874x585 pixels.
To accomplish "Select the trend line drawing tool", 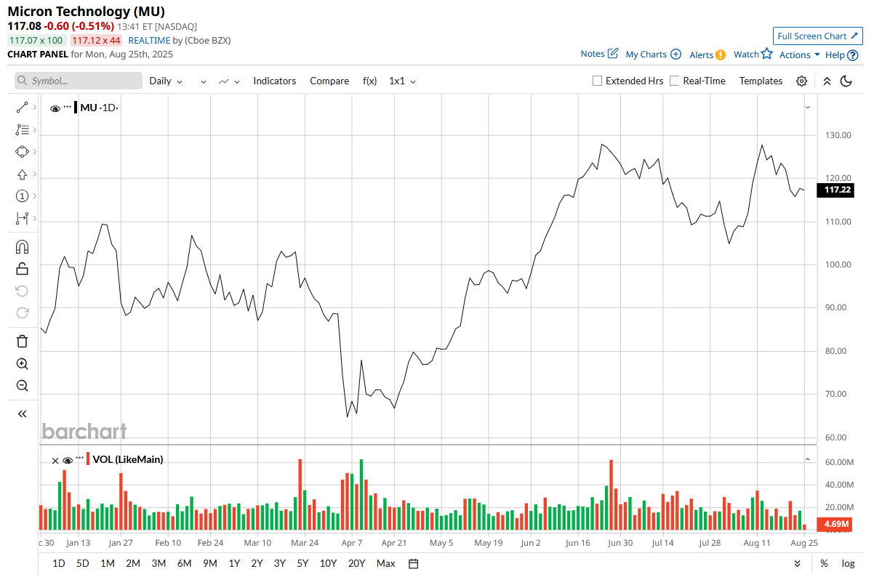I will click(x=22, y=108).
